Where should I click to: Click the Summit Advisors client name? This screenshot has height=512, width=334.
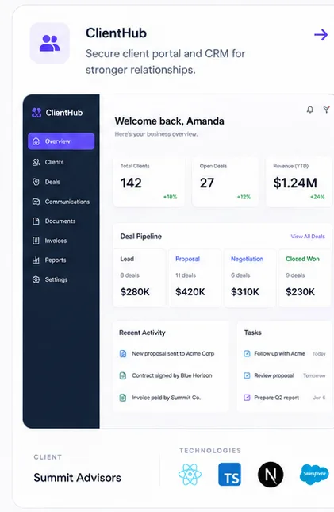78,478
